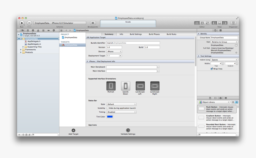The image size is (256, 158).
Task: Collapse iPhone / iPod Deployment Info section
Action: (x=87, y=61)
